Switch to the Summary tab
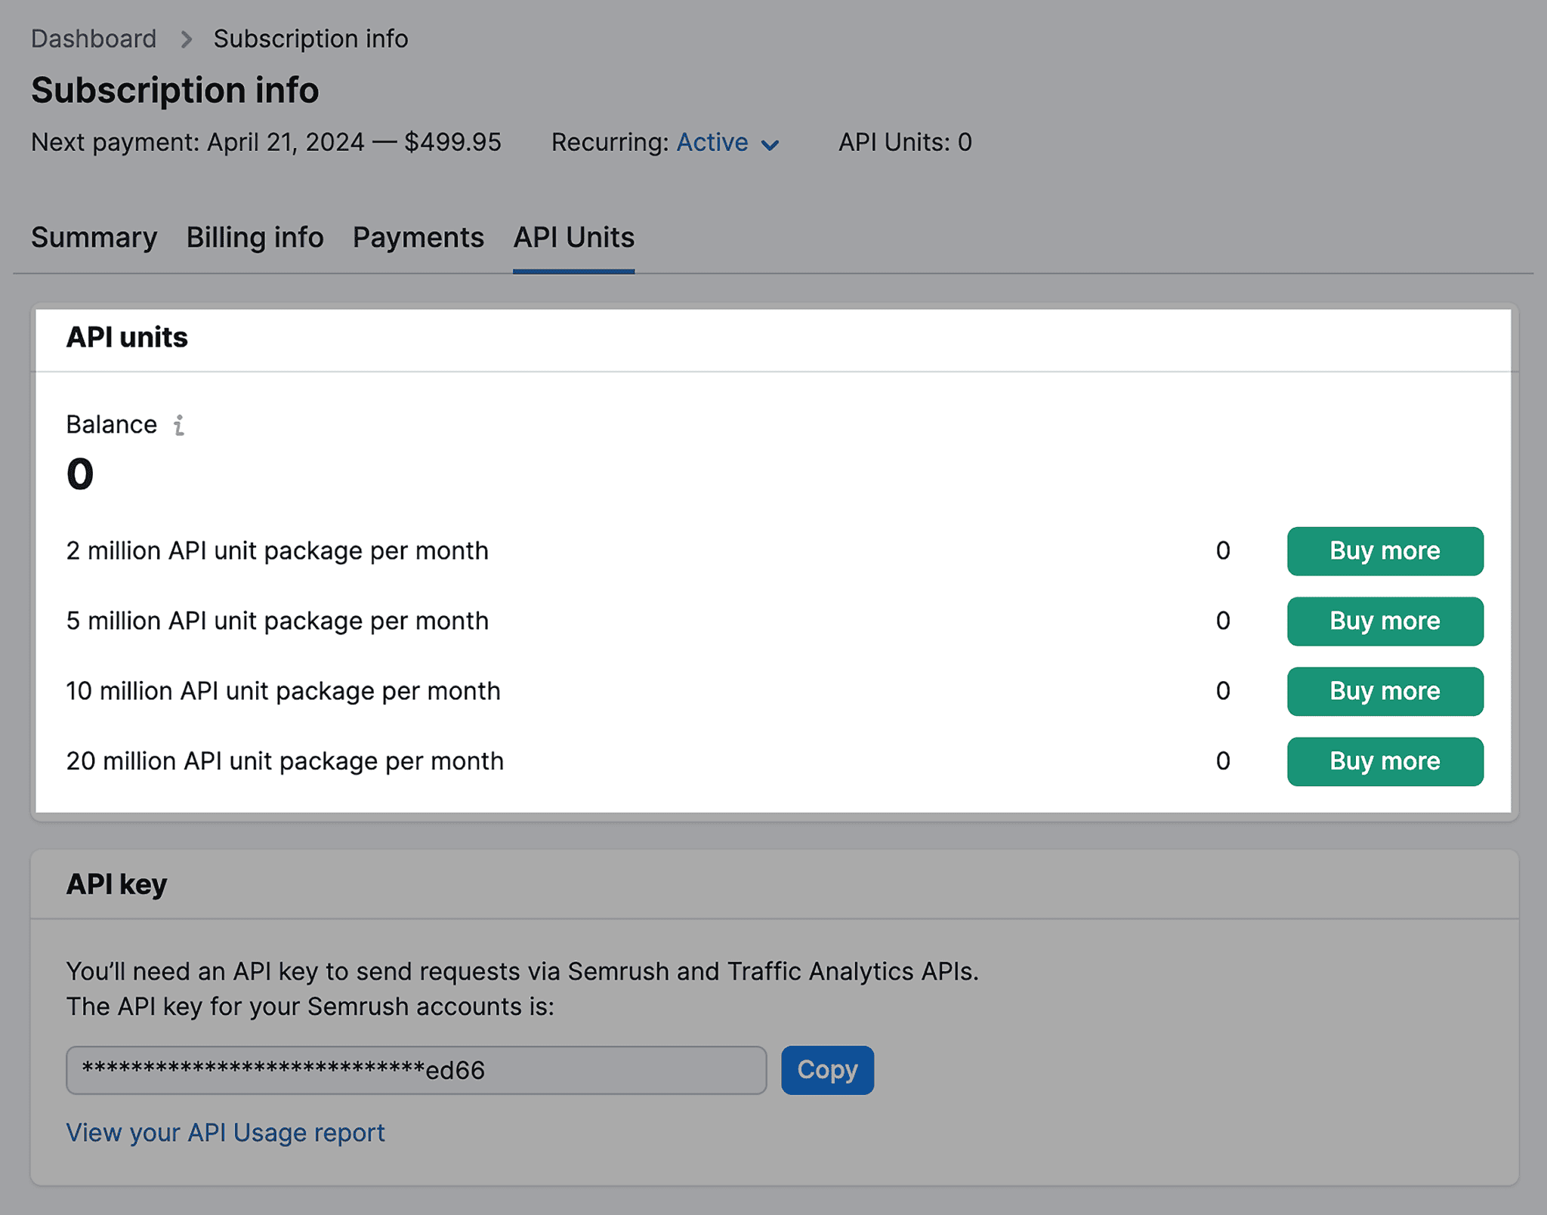Image resolution: width=1547 pixels, height=1215 pixels. [x=93, y=238]
